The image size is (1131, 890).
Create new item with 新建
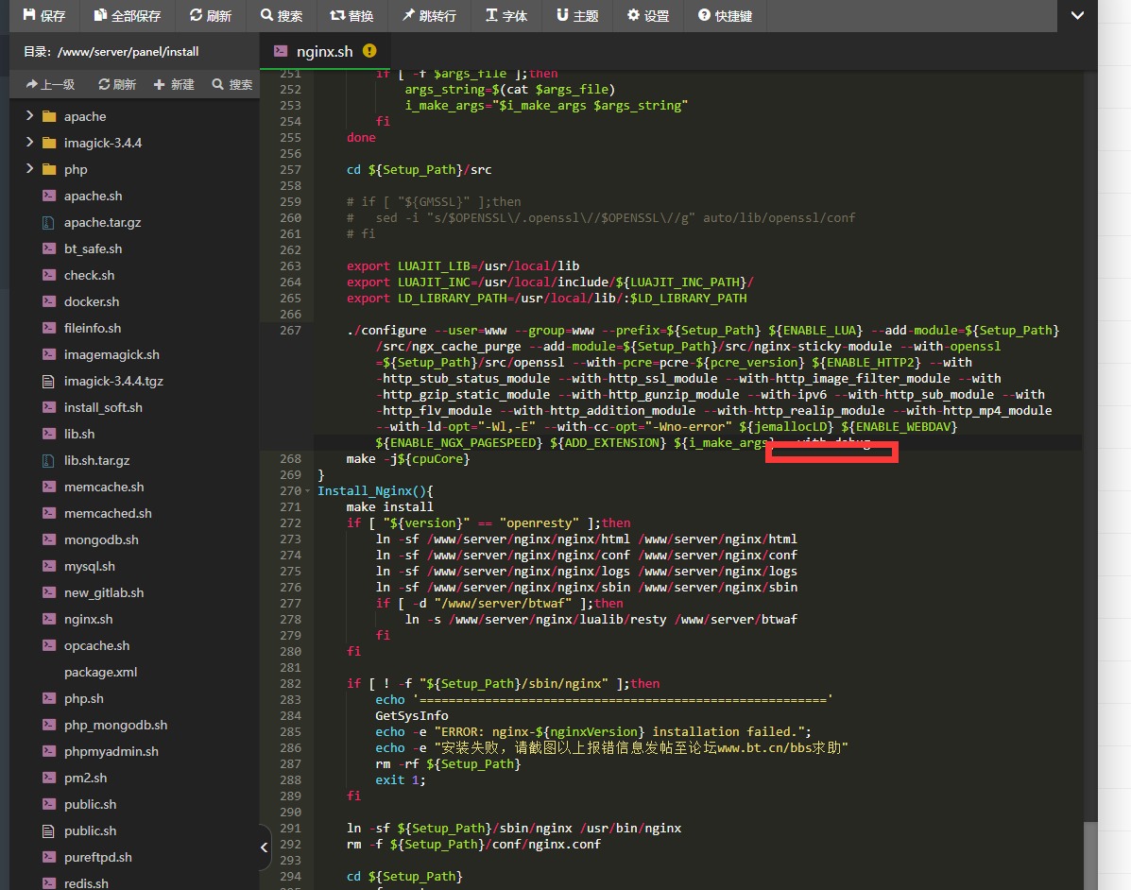[174, 84]
